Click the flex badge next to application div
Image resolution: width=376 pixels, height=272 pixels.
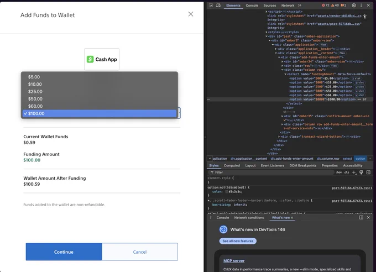323,45
